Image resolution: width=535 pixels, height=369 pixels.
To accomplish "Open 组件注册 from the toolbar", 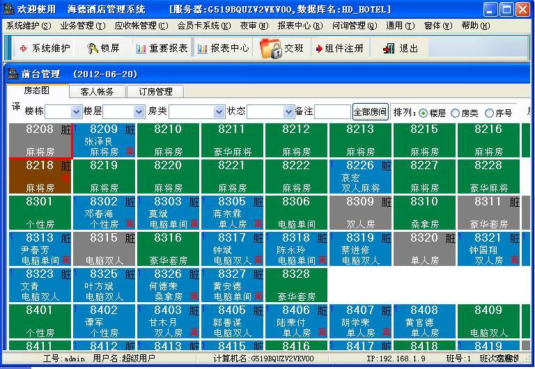I will point(320,49).
